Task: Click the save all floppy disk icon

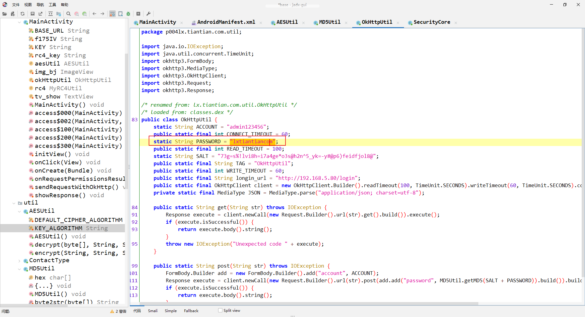Action: [33, 14]
